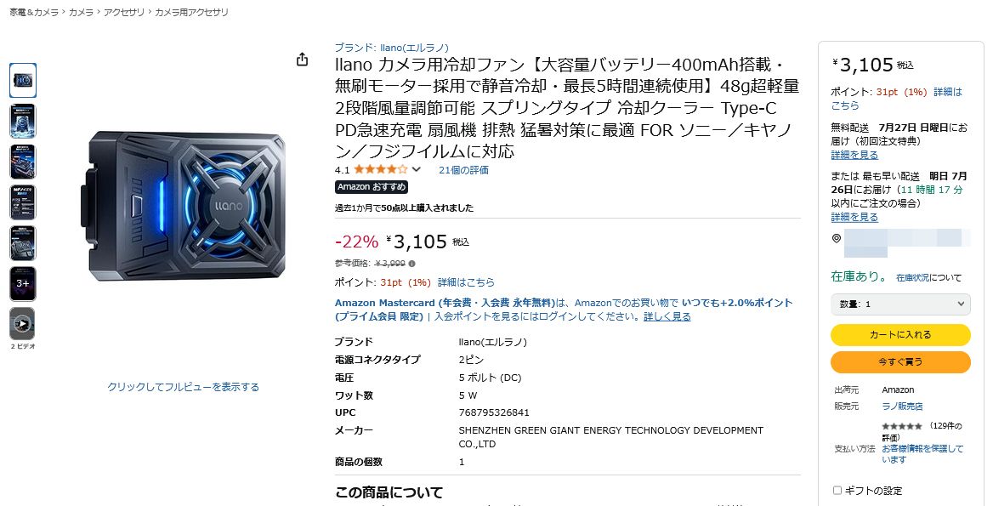Open the '3+' more images thumbnail
The image size is (993, 506).
[22, 283]
